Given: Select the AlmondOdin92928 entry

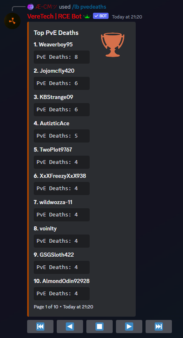Looking at the screenshot, I should 62,281.
